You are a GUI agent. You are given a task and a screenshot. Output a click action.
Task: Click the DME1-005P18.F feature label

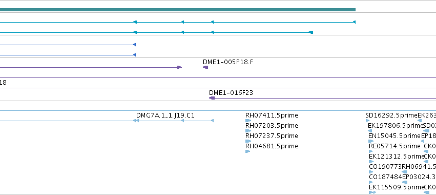228,62
